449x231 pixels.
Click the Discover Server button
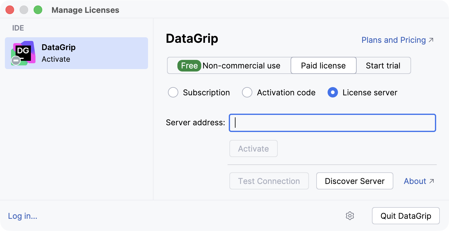click(354, 181)
